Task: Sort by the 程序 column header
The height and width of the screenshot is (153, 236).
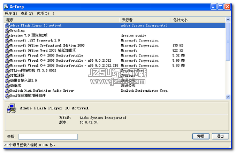Action: 62,20
